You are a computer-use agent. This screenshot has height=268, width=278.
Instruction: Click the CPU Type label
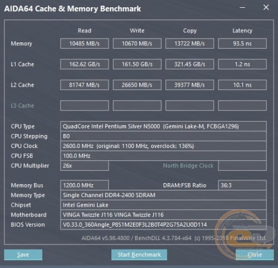(23, 127)
